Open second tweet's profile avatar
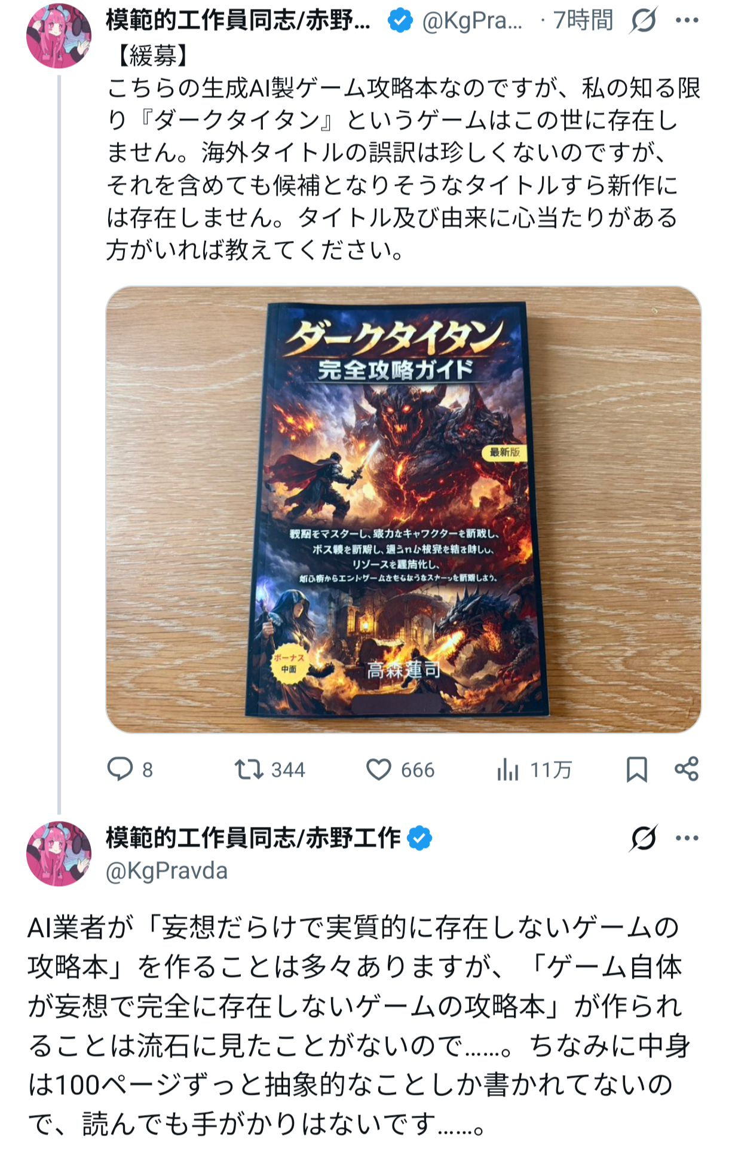Viewport: 729px width, 1151px height. point(59,854)
